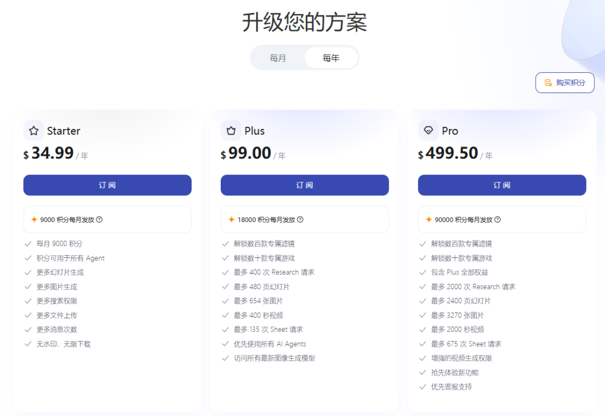Click 最多 2000 秒视频 feature
This screenshot has height=416, width=605.
(x=458, y=330)
